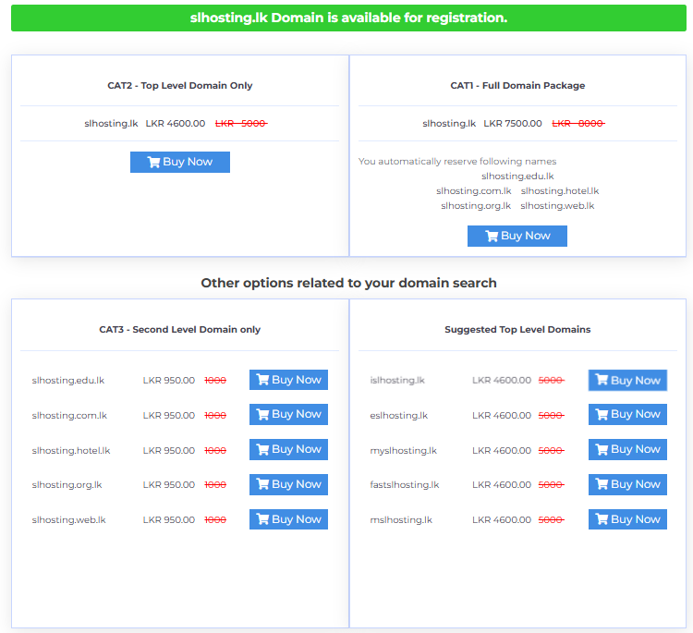Buy slhosting.org.lk second level domain
The image size is (693, 633).
[x=288, y=484]
